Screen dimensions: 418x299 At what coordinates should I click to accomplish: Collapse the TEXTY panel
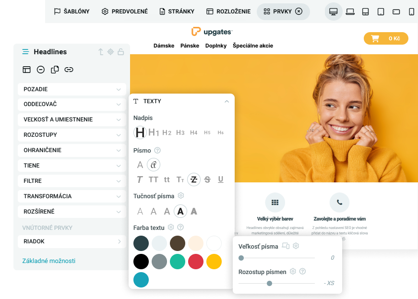(x=227, y=101)
